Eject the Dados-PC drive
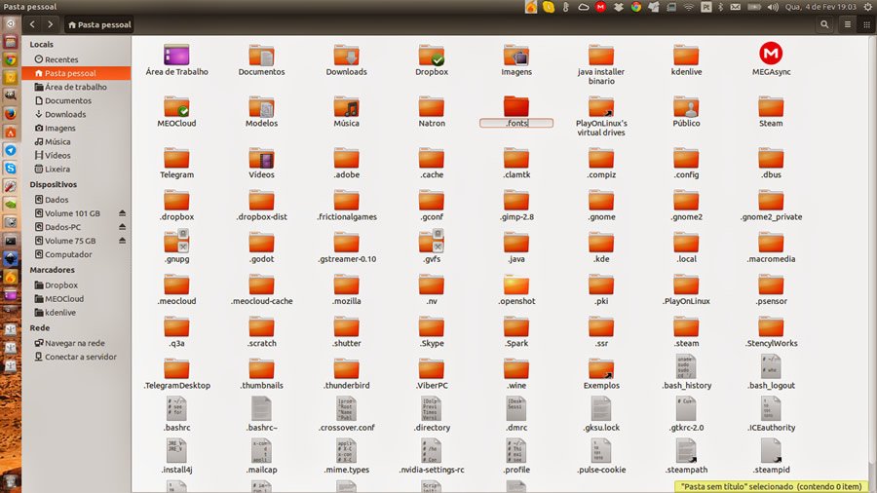The width and height of the screenshot is (877, 493). [123, 227]
